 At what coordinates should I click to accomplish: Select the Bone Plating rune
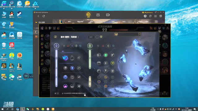tap(112, 63)
